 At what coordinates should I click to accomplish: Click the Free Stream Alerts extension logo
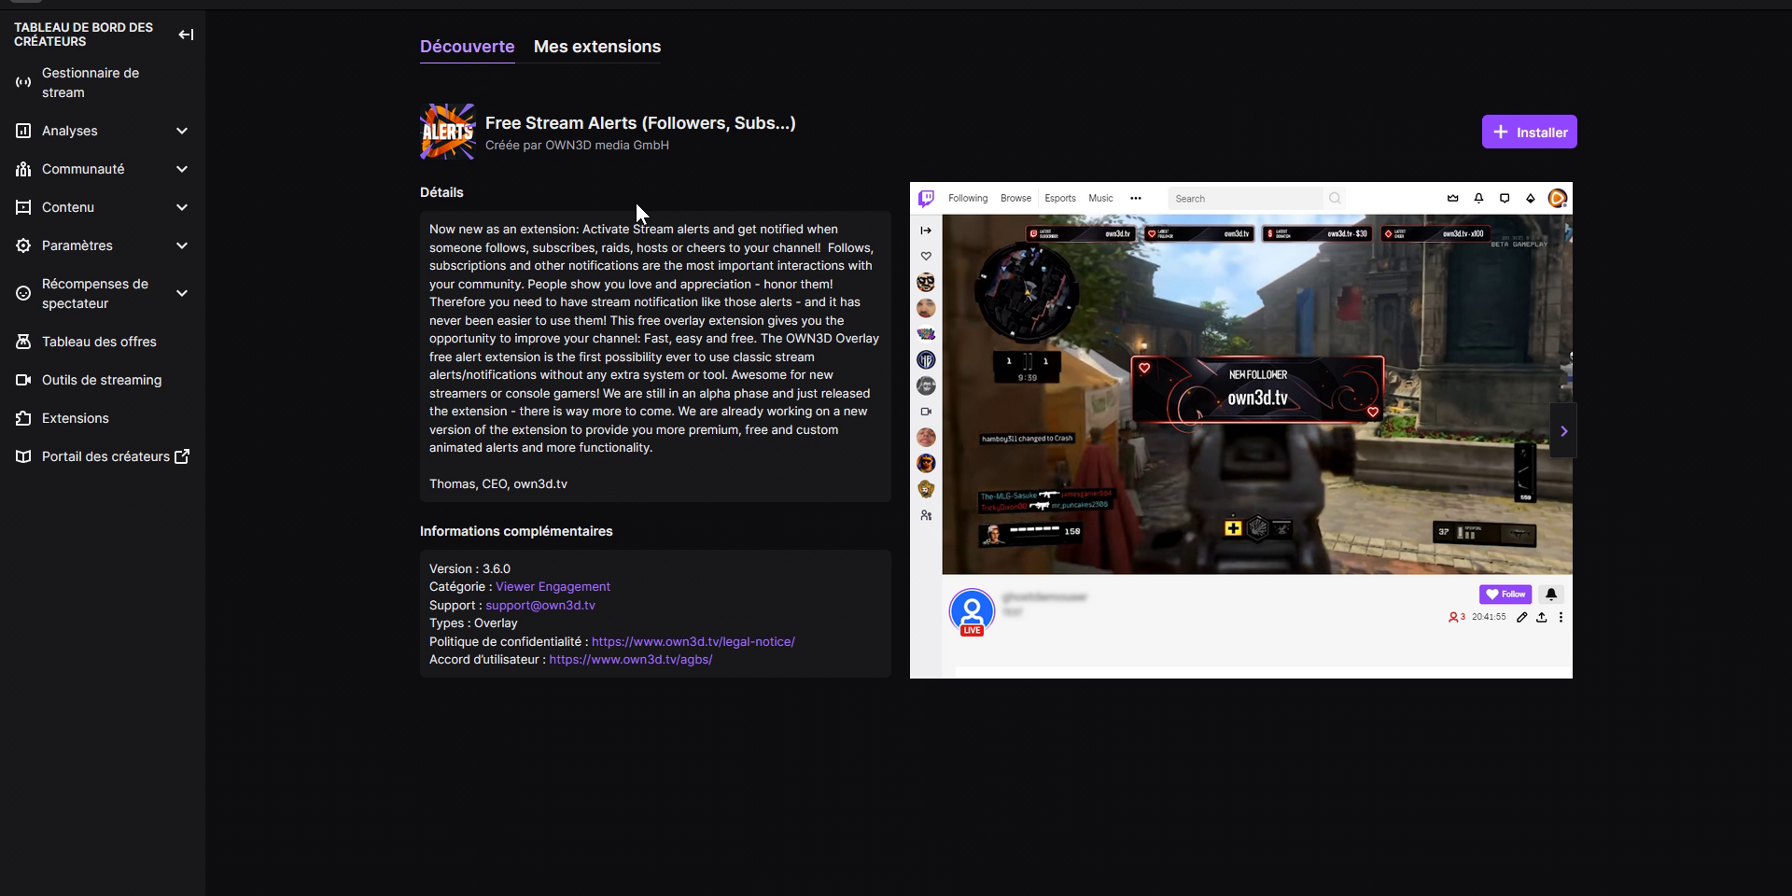coord(447,132)
